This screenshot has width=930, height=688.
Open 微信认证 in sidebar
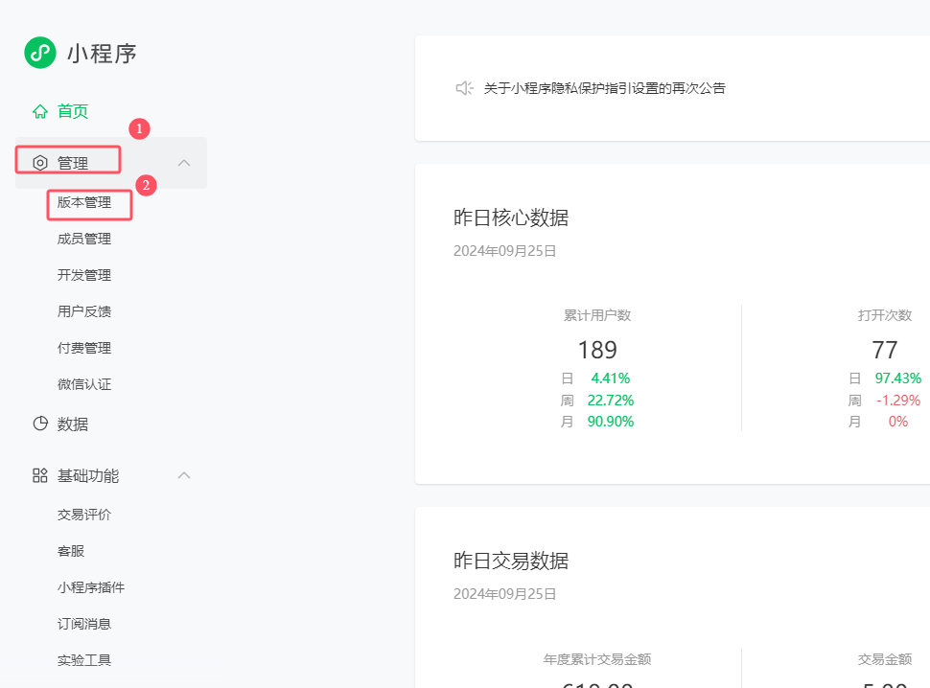(x=84, y=384)
